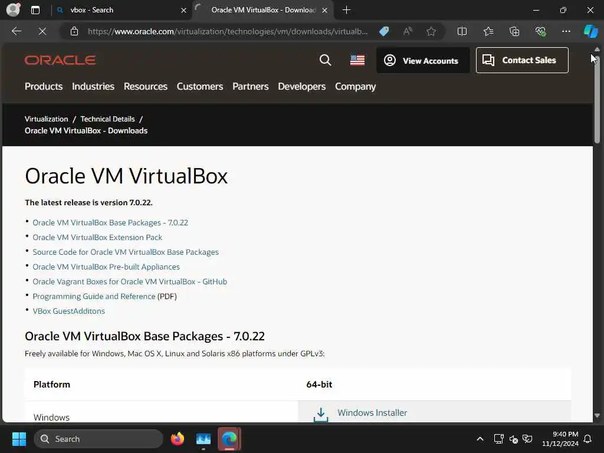Open the Industries menu
The height and width of the screenshot is (453, 604).
coord(93,86)
